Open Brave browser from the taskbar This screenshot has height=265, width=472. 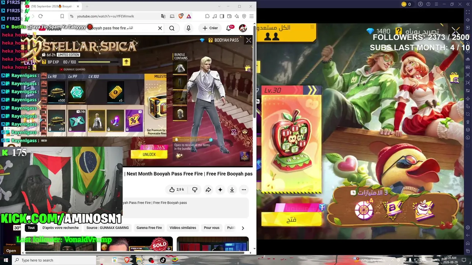127,260
